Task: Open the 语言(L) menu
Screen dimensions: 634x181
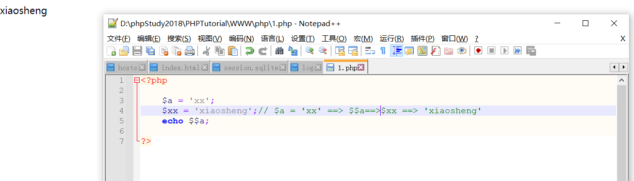Action: pos(273,39)
